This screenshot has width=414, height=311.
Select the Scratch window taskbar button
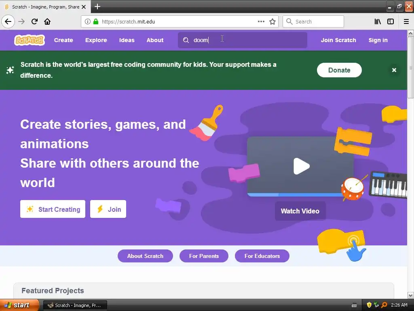75,305
